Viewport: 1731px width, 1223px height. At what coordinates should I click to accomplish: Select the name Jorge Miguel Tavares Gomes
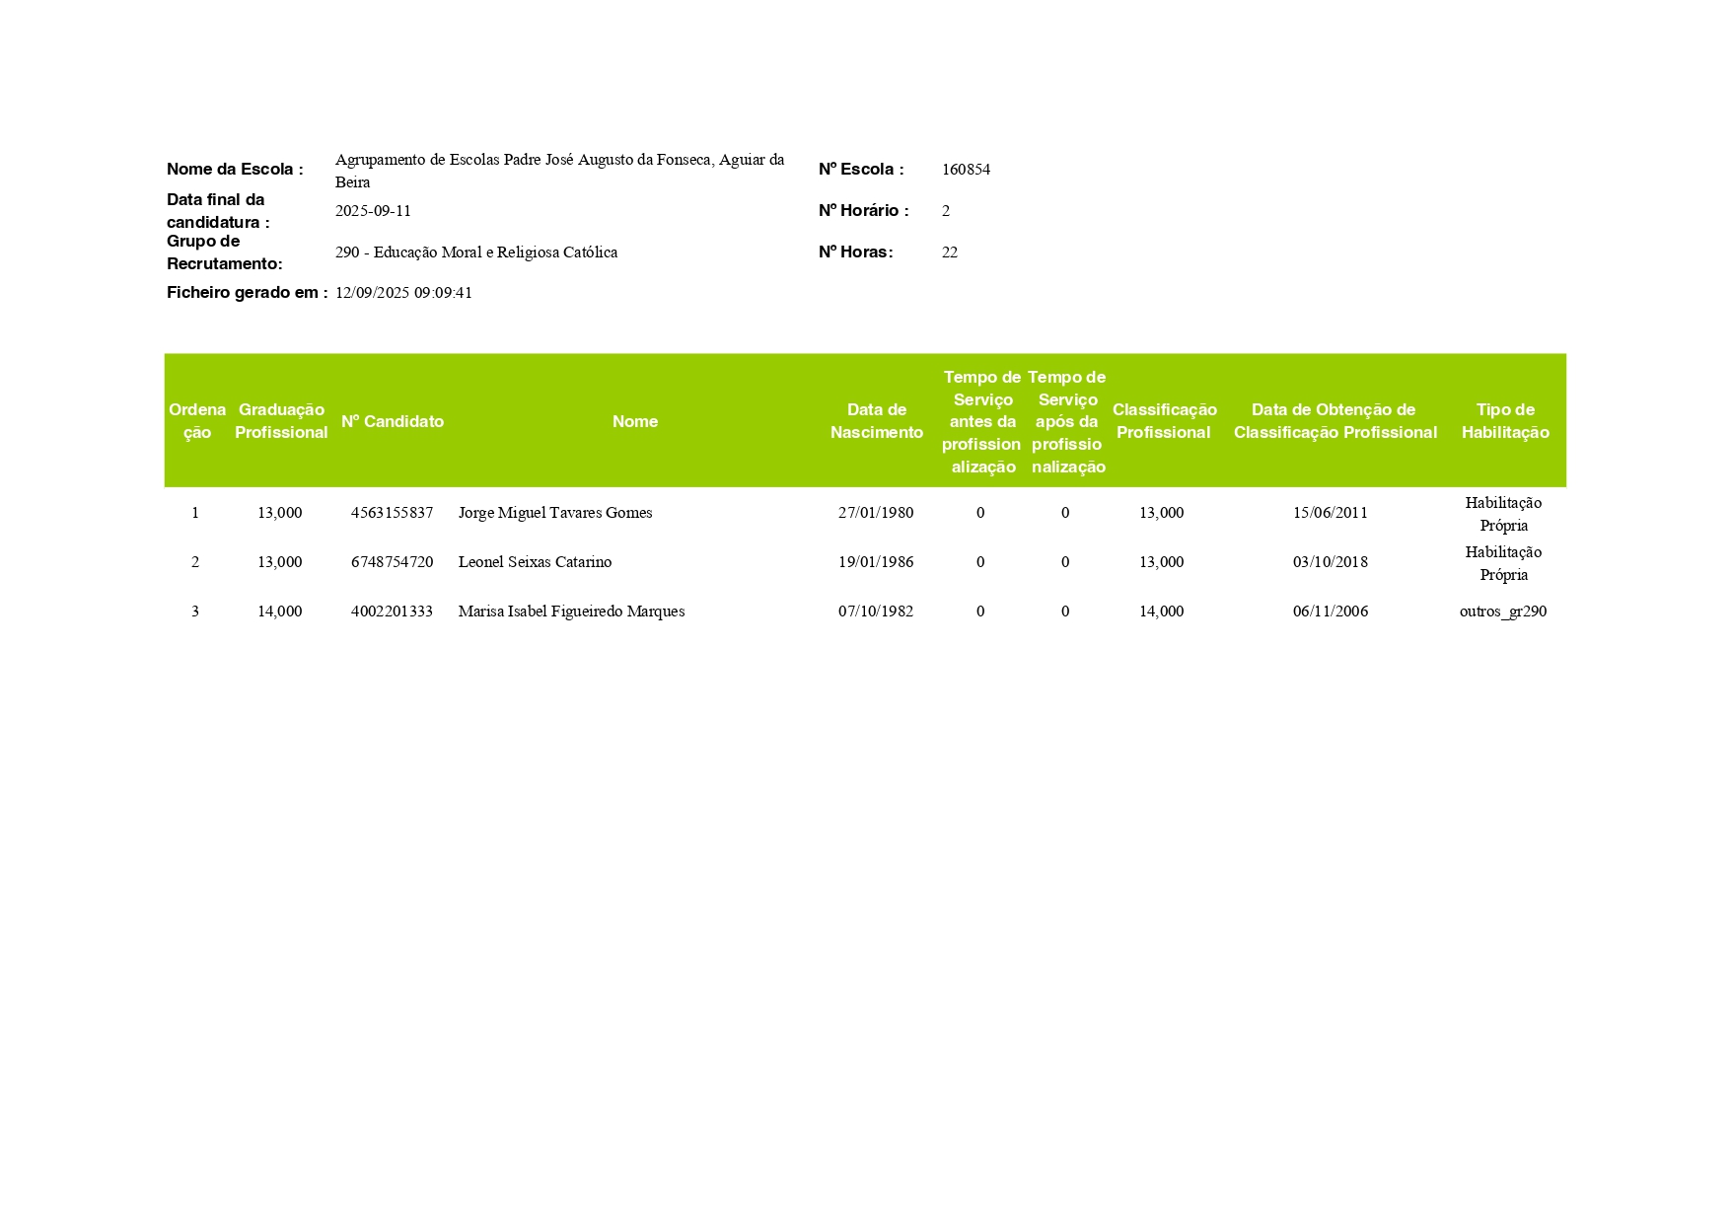555,513
